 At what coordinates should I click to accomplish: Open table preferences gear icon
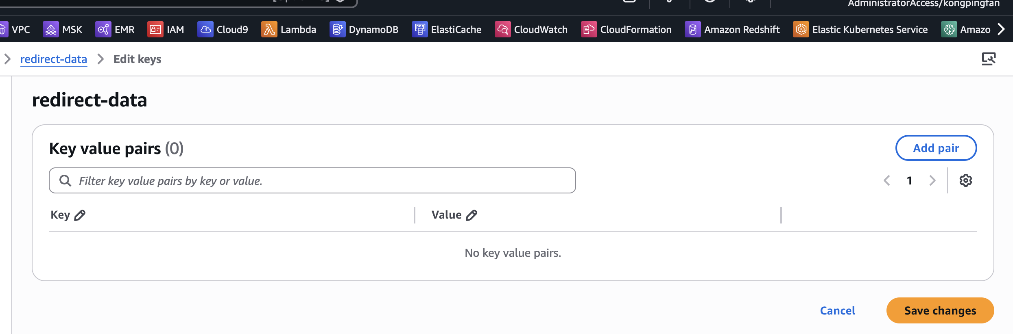tap(965, 180)
